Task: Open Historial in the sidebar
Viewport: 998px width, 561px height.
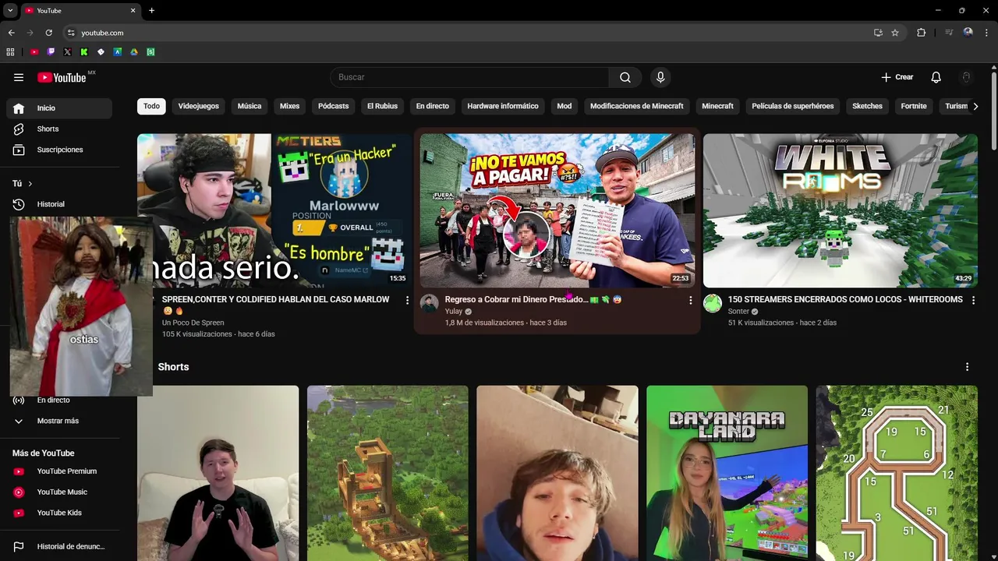Action: (59, 204)
